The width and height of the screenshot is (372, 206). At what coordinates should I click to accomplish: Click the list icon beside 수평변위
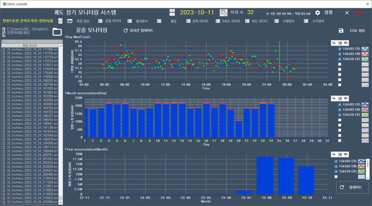pyautogui.click(x=277, y=21)
